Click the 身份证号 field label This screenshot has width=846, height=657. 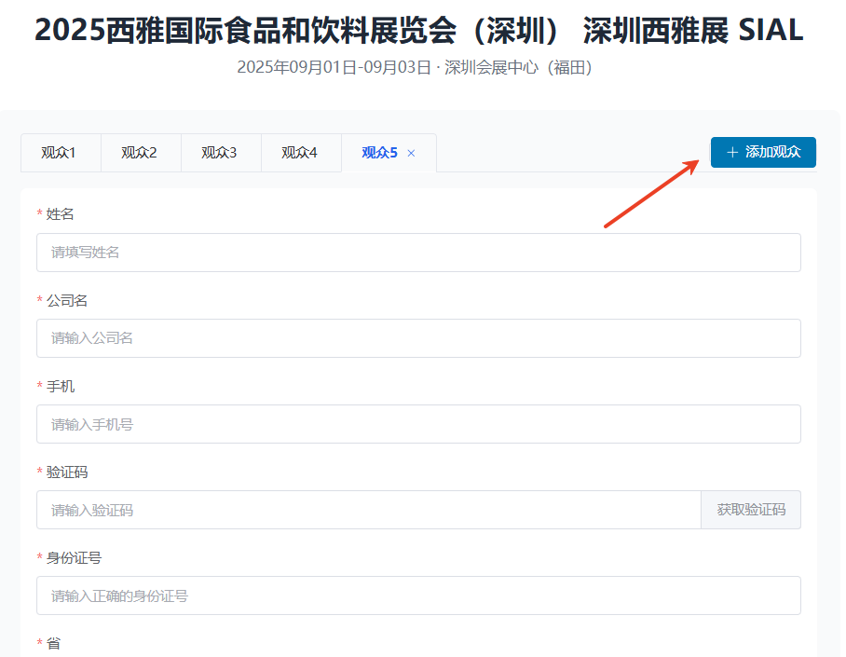pos(74,558)
